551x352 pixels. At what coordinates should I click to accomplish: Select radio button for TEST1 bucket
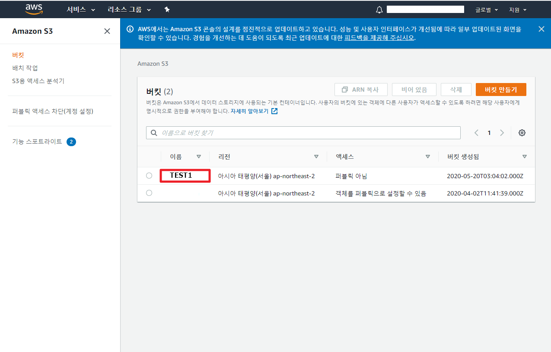(149, 176)
